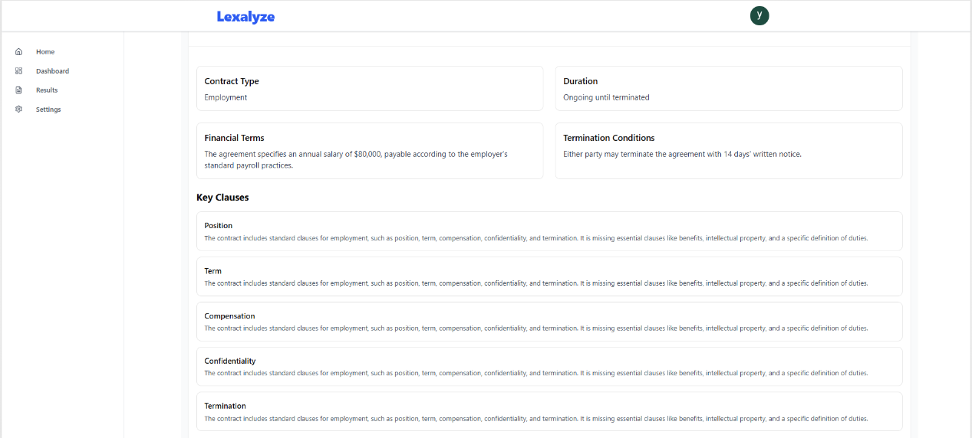Viewport: 972px width, 438px height.
Task: Click the Dashboard grid icon
Action: click(19, 71)
